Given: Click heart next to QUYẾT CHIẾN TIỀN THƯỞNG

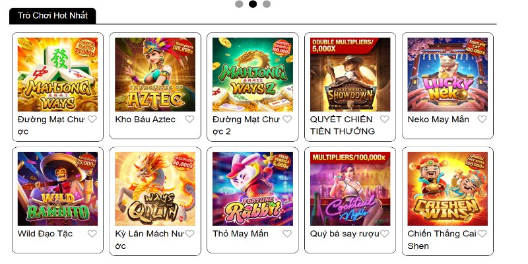Looking at the screenshot, I should pyautogui.click(x=385, y=119).
